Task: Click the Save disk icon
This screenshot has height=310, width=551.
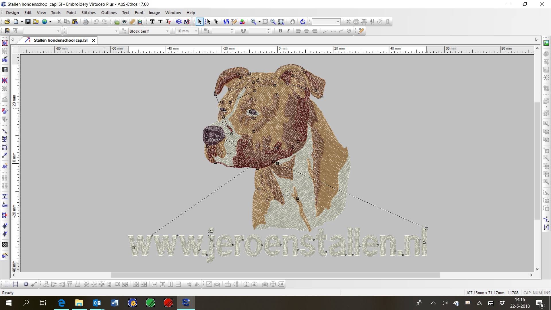Action: click(28, 22)
